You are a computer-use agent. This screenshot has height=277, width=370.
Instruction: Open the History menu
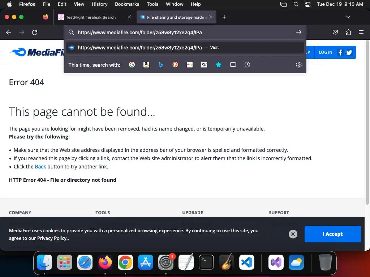pos(99,4)
